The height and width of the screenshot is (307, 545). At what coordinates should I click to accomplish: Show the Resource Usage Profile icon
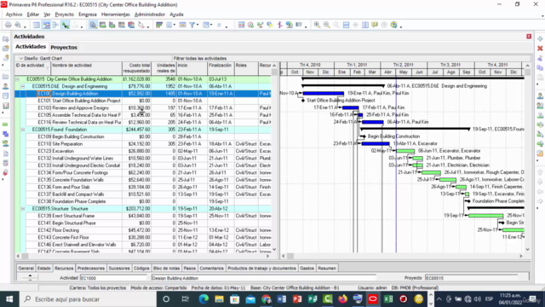[x=131, y=25]
